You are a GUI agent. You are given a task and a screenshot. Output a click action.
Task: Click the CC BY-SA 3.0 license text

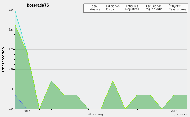click(x=180, y=114)
